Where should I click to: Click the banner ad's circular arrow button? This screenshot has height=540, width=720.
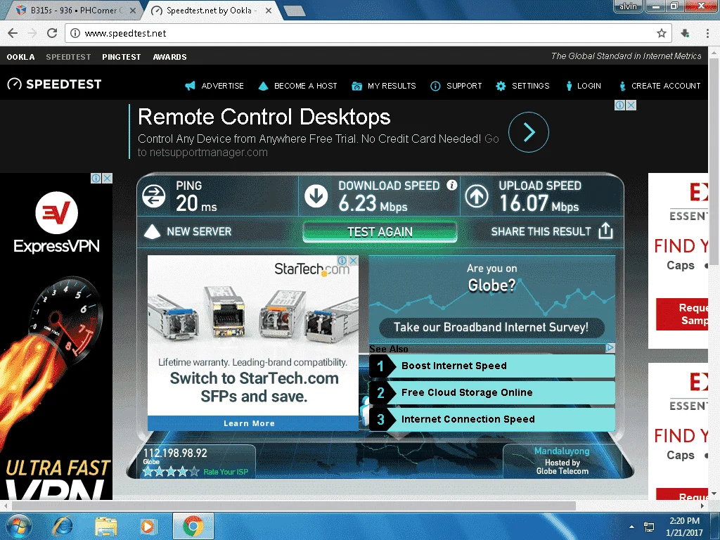[529, 132]
